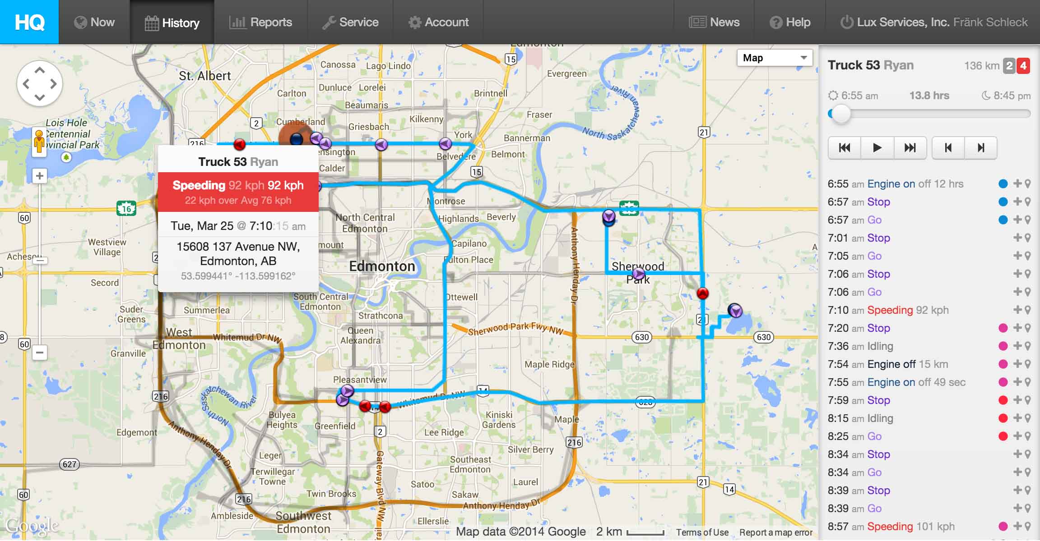The height and width of the screenshot is (541, 1040).
Task: Skip to the end using fast-forward control
Action: tap(910, 147)
